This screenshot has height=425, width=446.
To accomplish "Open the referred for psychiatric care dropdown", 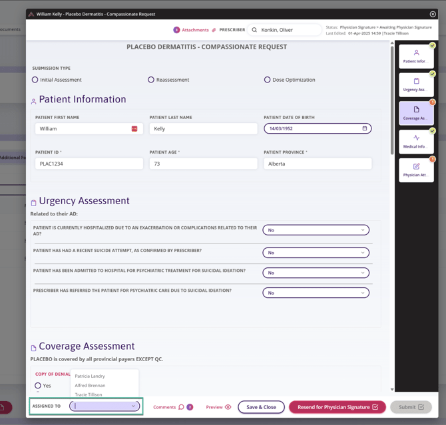I will [x=316, y=293].
